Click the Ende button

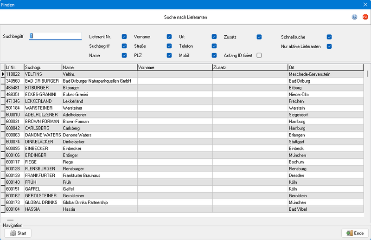coord(355,233)
